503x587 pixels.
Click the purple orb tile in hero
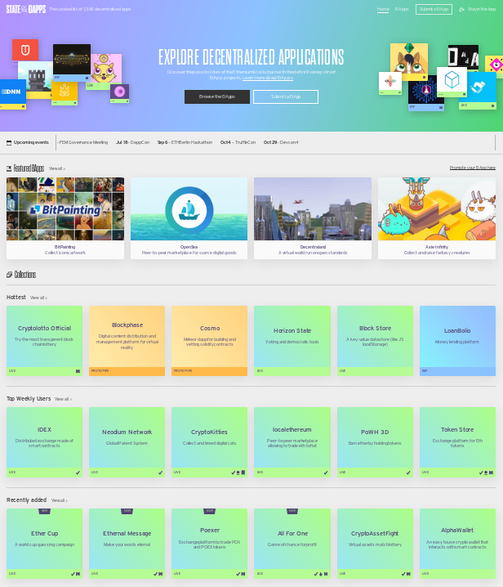coord(120,93)
